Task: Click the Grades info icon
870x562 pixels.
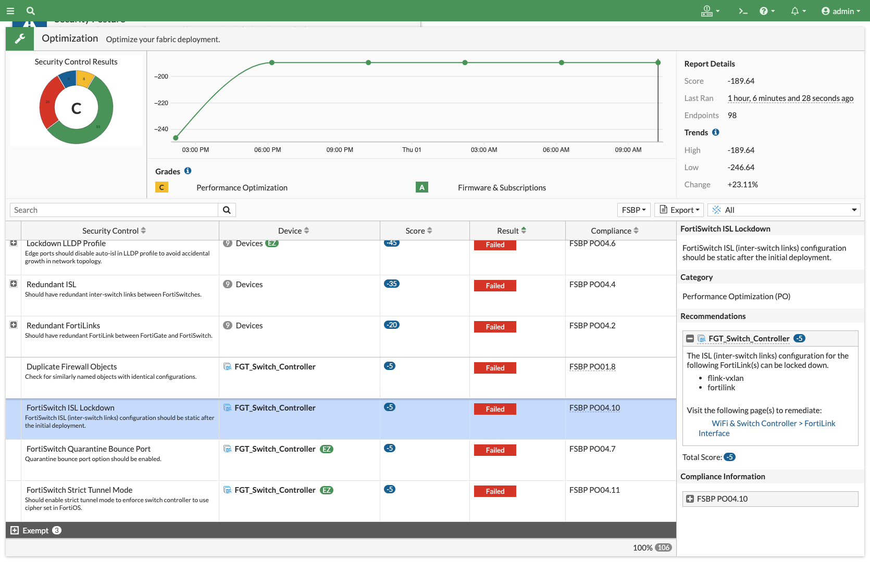Action: point(188,171)
